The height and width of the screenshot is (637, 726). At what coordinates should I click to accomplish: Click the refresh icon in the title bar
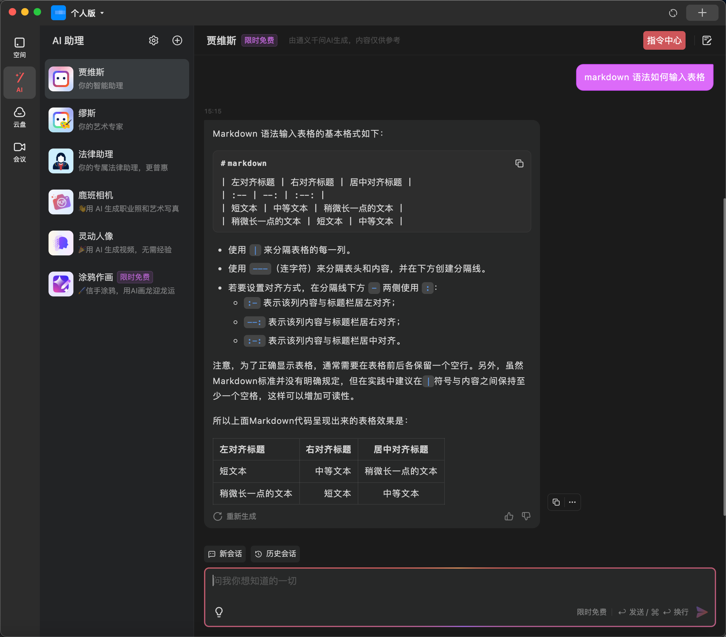[673, 13]
